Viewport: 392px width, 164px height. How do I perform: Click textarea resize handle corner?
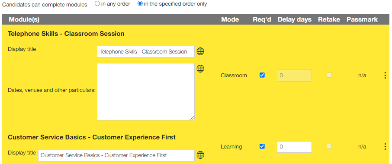(x=192, y=118)
